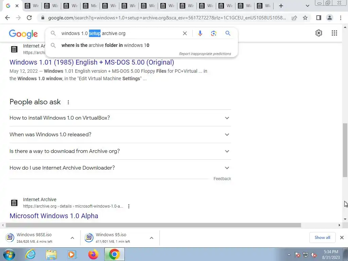Screen dimensions: 348x261
Task: Launch Firefox from taskbar
Action: (x=93, y=254)
